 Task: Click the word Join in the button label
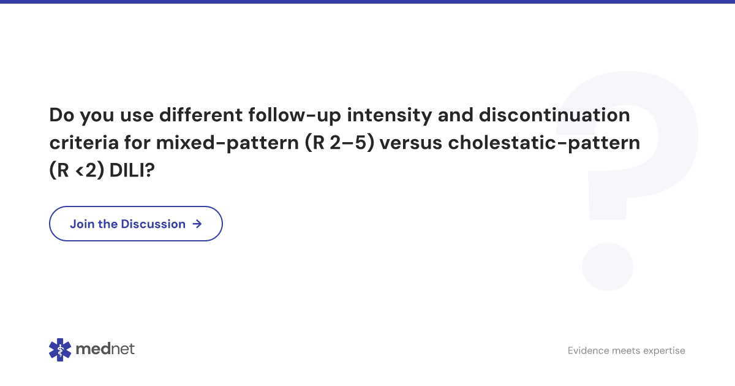82,224
